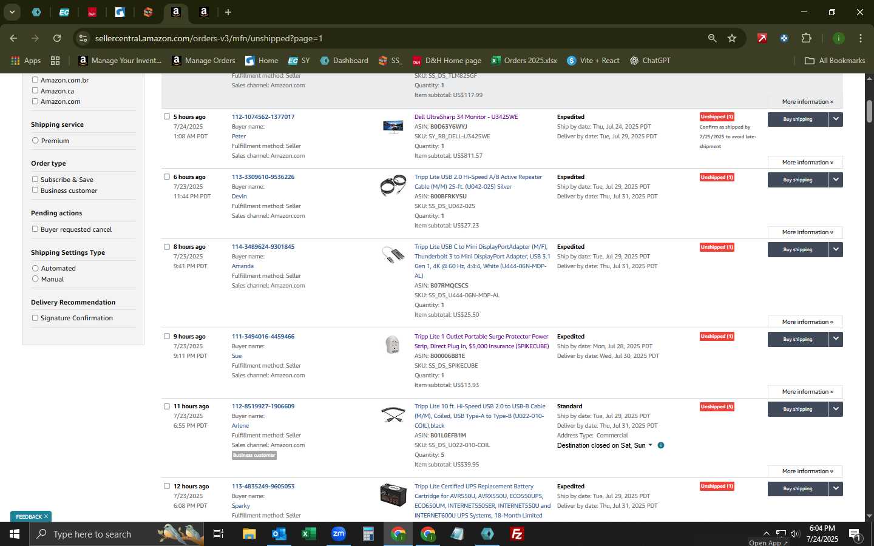874x546 pixels.
Task: Open Manage Orders bookmark
Action: 203,61
